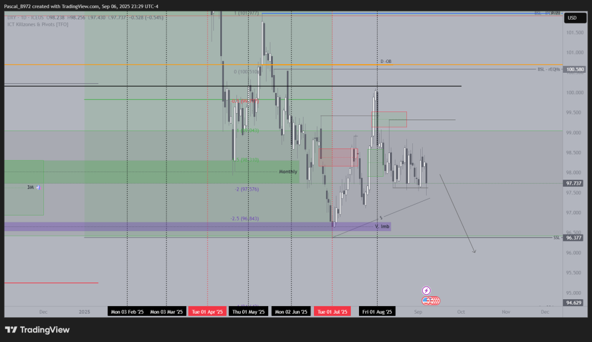Select the Fri 01 Aug '25 date label
This screenshot has height=342, width=592.
click(x=377, y=312)
